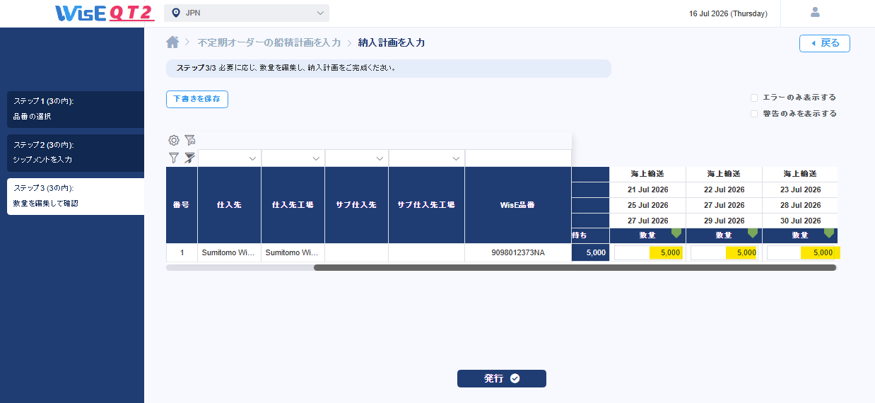Click the 発行 button
This screenshot has width=875, height=403.
[x=502, y=378]
